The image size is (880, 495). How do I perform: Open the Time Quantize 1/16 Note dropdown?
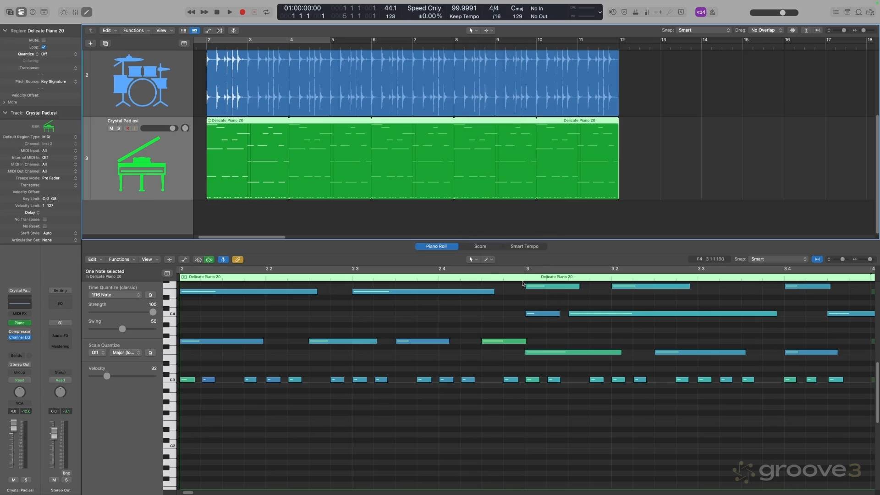pos(115,295)
